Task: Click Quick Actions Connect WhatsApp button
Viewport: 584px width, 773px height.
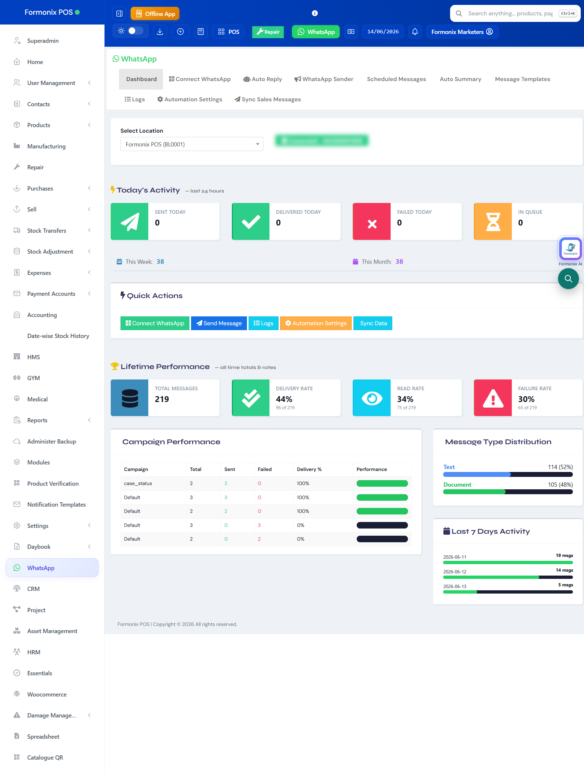Action: click(155, 323)
